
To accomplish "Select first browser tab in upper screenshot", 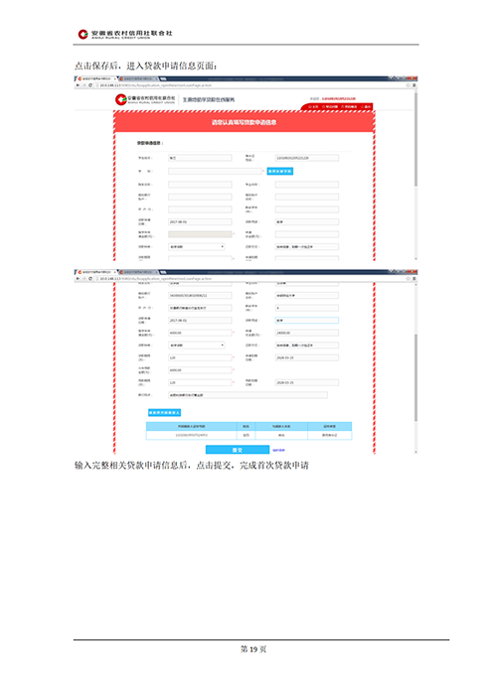I will click(x=95, y=78).
